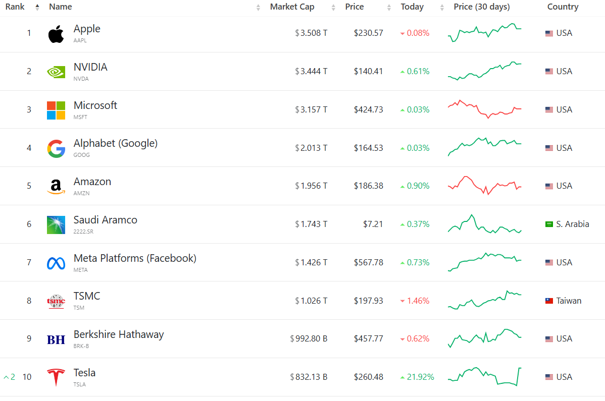Sort by Price column header

pos(355,7)
